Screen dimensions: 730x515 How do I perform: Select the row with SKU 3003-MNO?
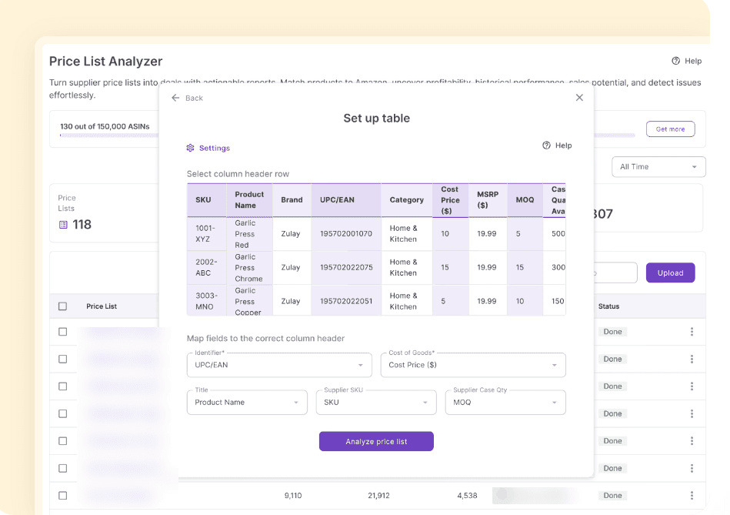coord(376,301)
